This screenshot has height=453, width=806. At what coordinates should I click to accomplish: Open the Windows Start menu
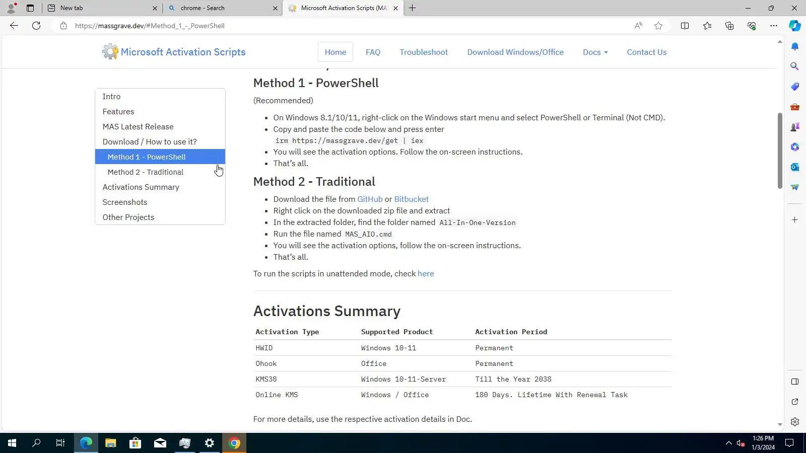point(12,443)
